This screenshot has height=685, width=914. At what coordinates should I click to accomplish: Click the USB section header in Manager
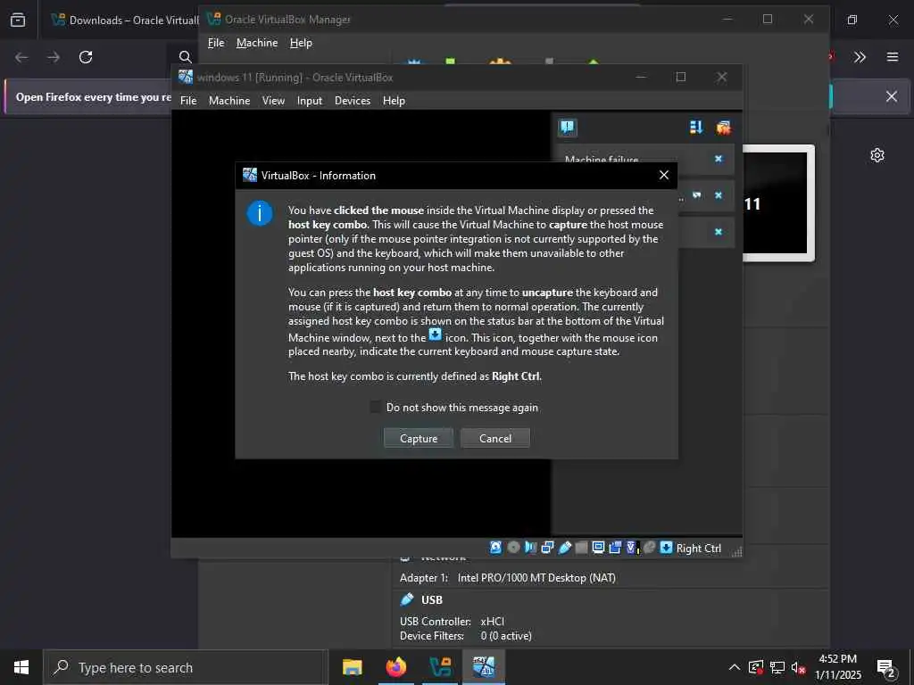tap(432, 599)
